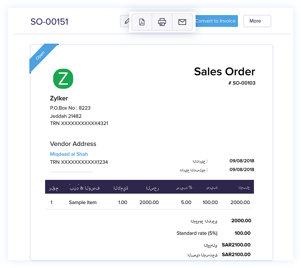Click the Standard rate (5%) label

(x=197, y=233)
